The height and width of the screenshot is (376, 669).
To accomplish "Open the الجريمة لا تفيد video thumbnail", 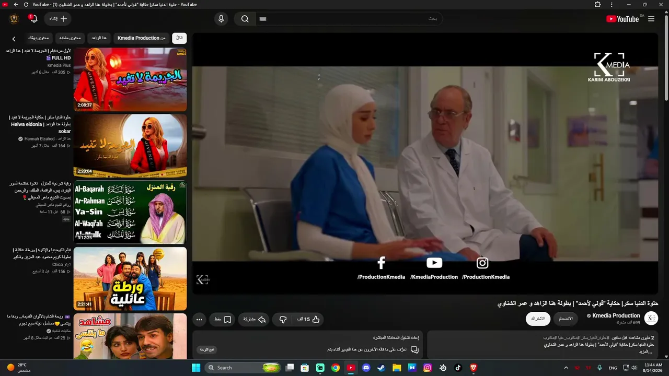I will point(130,79).
